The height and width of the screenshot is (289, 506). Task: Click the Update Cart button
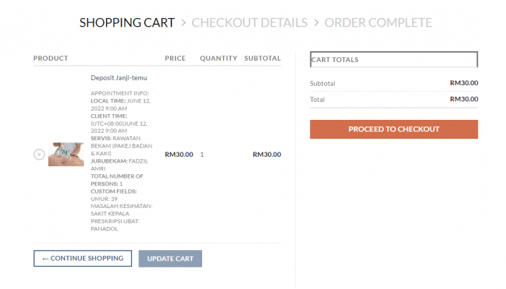click(170, 259)
